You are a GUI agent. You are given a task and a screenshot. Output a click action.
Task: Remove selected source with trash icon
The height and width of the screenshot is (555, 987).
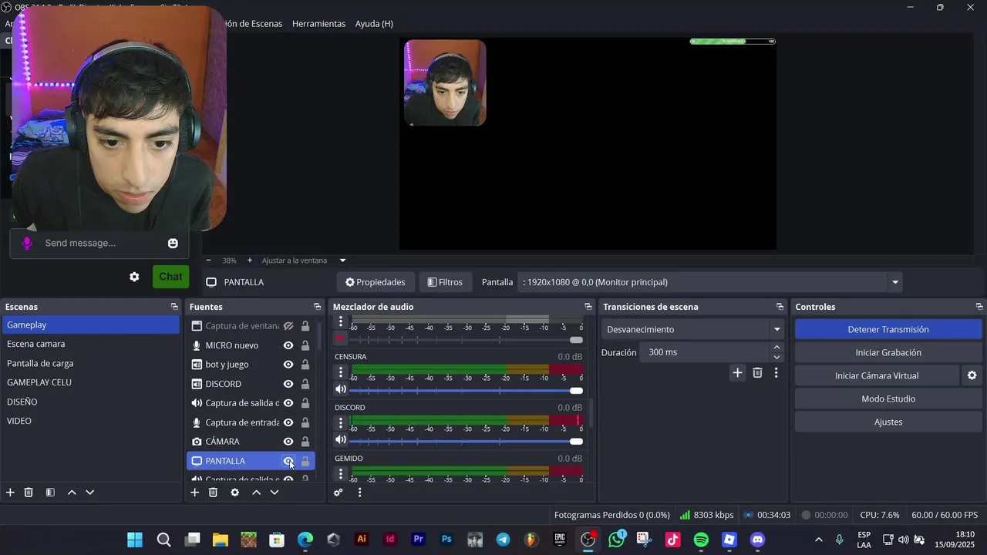[214, 493]
